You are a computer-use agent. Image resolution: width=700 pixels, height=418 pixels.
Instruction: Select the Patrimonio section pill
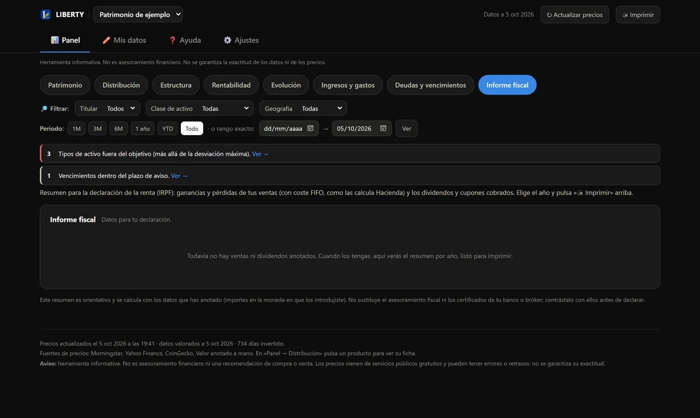(65, 85)
